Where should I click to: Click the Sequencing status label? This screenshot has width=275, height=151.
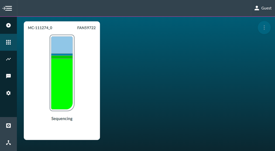[x=62, y=119]
